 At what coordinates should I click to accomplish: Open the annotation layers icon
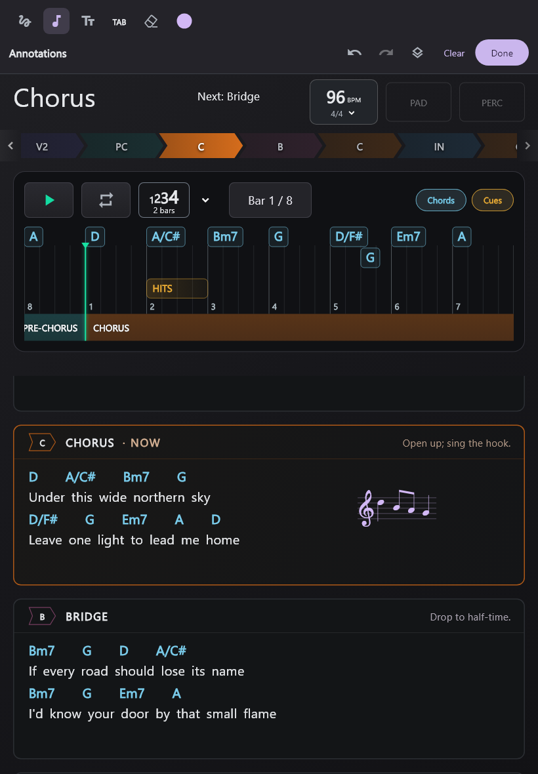(x=417, y=53)
